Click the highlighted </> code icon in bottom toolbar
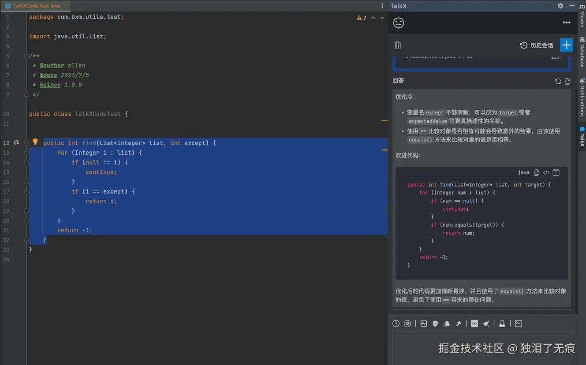 [x=474, y=324]
